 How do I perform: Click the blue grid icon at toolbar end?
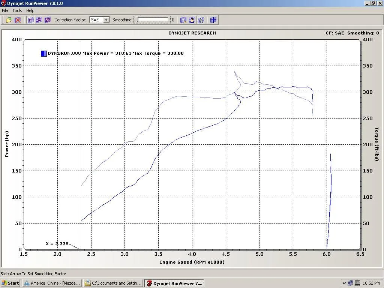pos(213,20)
